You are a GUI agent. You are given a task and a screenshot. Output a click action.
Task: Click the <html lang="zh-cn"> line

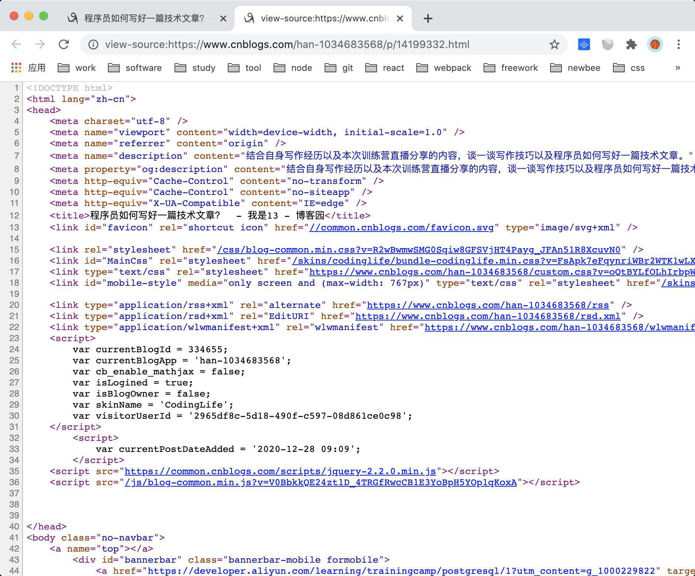(81, 99)
